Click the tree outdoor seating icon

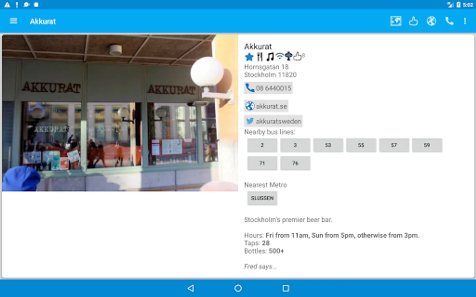coord(289,56)
